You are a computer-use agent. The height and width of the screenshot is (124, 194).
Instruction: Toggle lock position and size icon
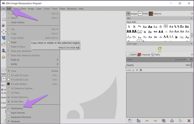click(x=137, y=70)
